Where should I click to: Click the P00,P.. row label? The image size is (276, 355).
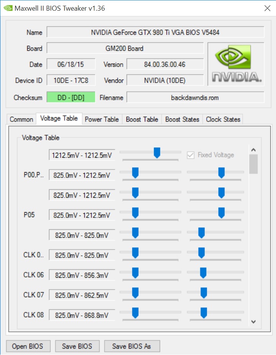33,175
